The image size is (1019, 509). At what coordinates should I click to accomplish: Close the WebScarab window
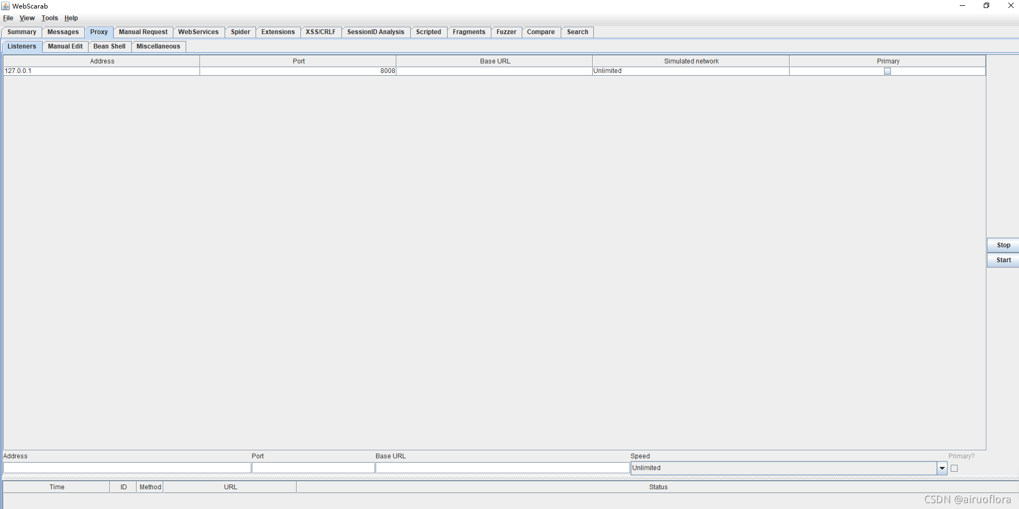click(1010, 6)
